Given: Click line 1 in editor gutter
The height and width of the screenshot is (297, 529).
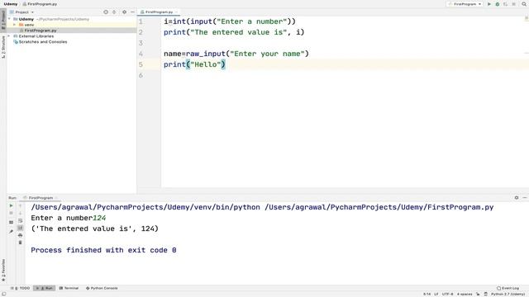Looking at the screenshot, I should pos(141,21).
